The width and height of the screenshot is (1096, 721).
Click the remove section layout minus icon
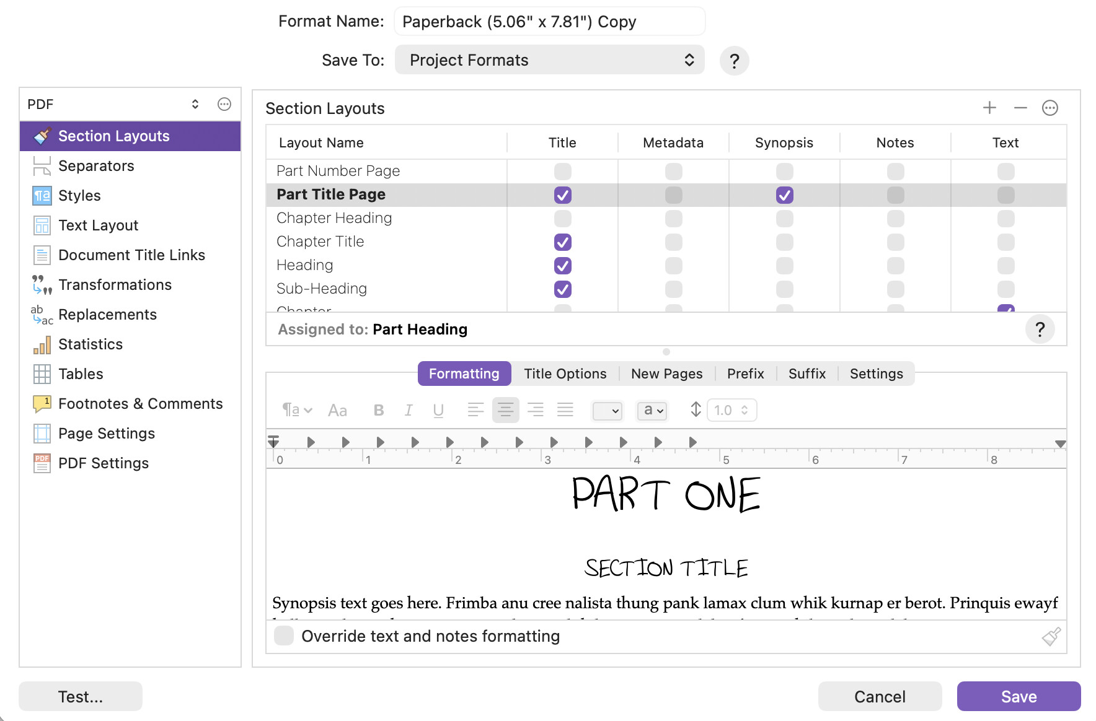1020,108
